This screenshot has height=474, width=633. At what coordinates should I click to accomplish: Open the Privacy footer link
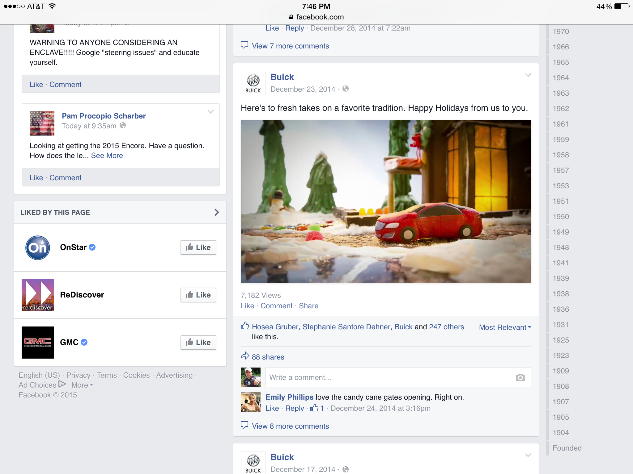[x=78, y=375]
